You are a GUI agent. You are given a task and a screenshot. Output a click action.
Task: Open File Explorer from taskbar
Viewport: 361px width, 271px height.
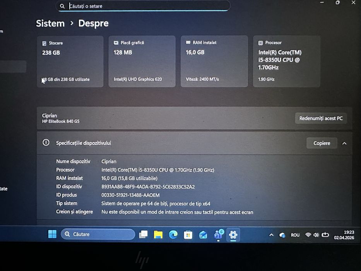[x=158, y=235]
